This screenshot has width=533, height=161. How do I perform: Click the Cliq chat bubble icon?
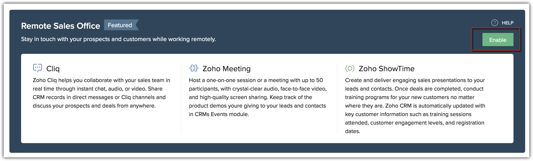pyautogui.click(x=38, y=68)
